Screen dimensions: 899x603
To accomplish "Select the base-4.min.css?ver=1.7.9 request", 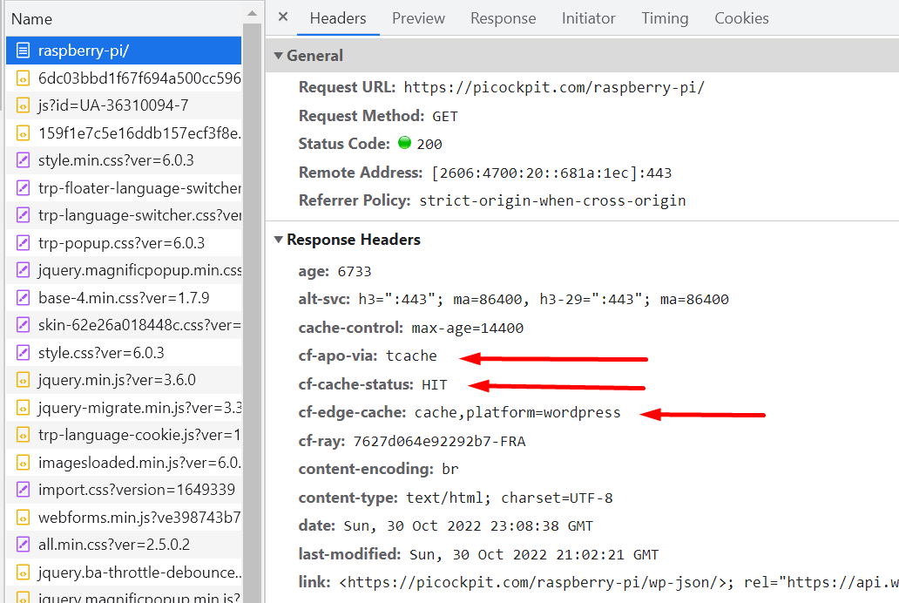I will 124,298.
